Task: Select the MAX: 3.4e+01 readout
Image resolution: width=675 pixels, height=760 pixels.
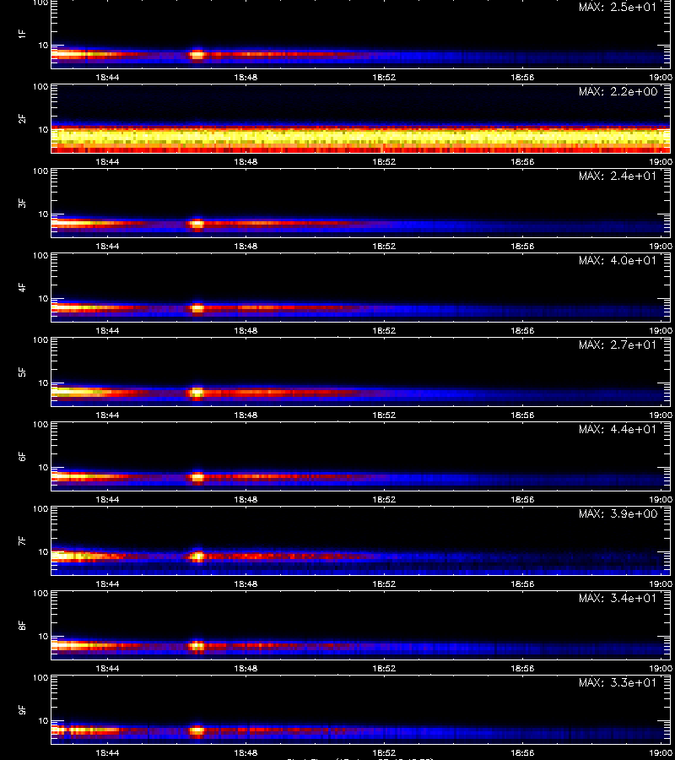Action: [x=618, y=598]
